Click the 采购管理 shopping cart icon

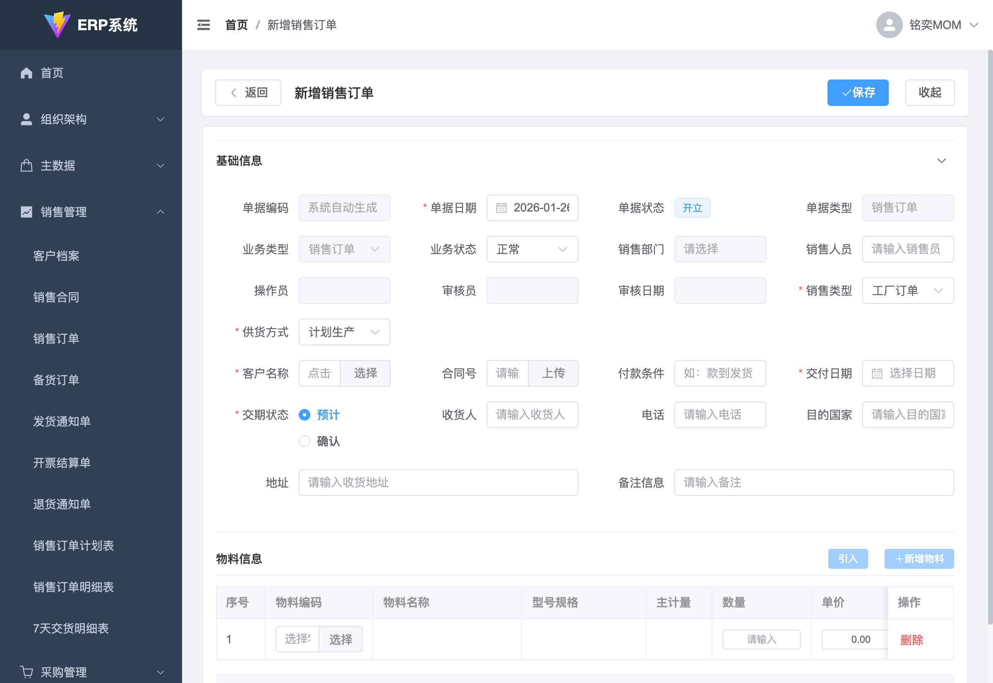click(x=26, y=671)
